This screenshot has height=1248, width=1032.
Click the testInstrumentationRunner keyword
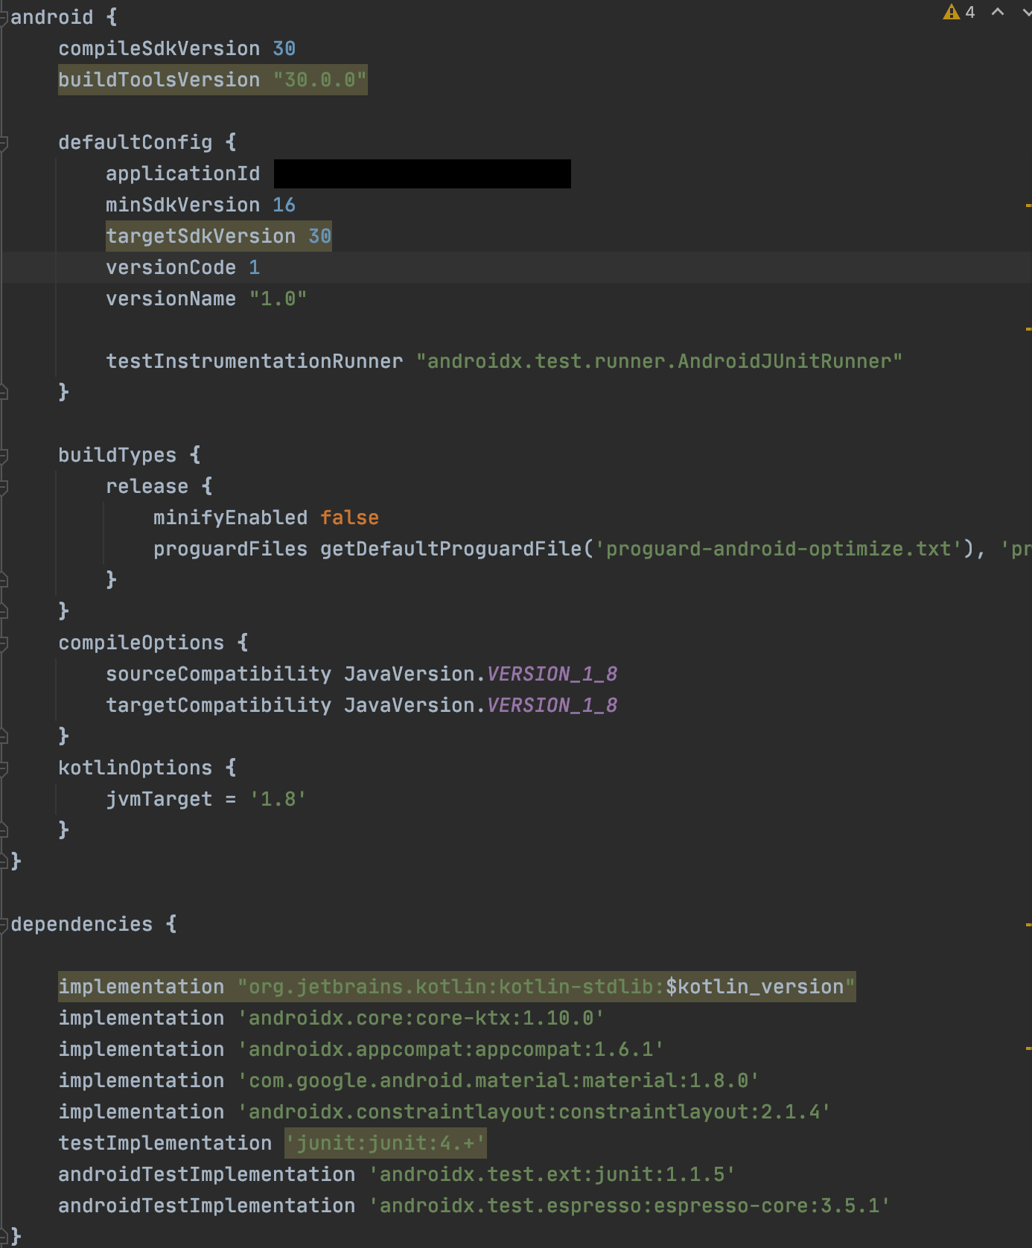click(x=255, y=361)
